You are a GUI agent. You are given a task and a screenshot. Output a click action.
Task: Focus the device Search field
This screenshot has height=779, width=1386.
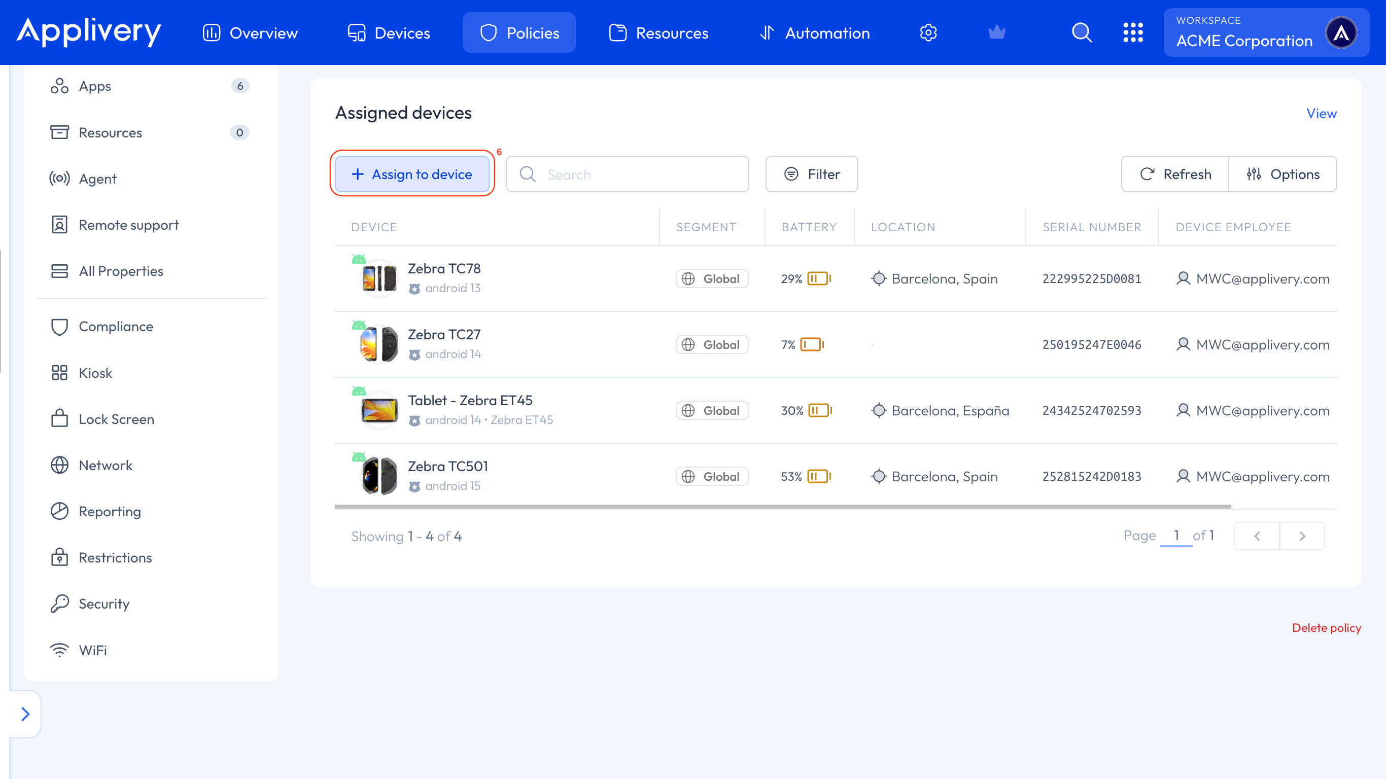pos(628,174)
